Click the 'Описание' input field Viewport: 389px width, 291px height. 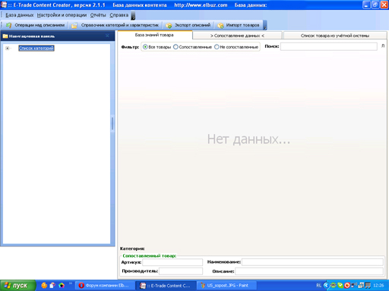(309, 271)
